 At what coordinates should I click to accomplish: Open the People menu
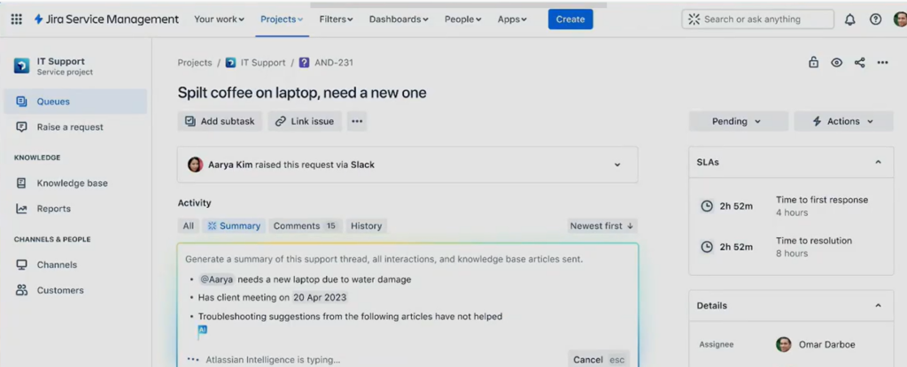[x=462, y=19]
